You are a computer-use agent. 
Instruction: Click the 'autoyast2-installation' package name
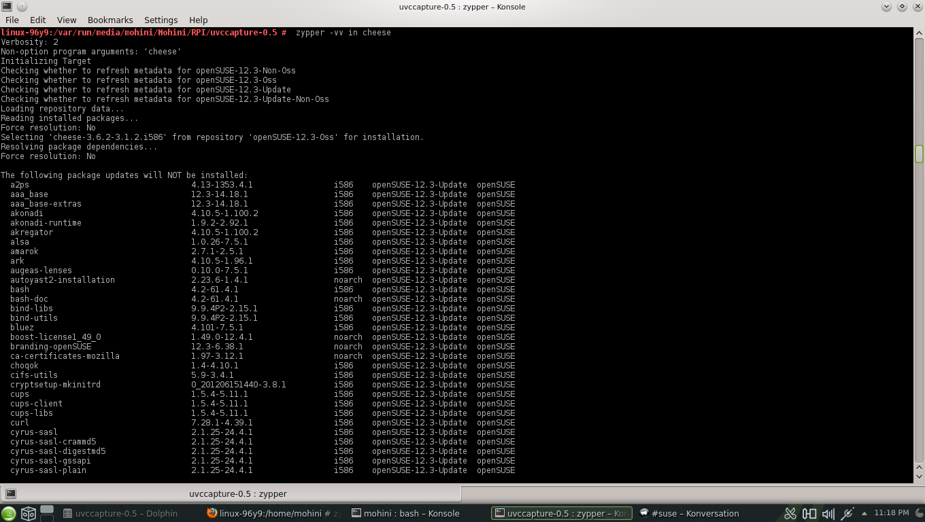(63, 280)
